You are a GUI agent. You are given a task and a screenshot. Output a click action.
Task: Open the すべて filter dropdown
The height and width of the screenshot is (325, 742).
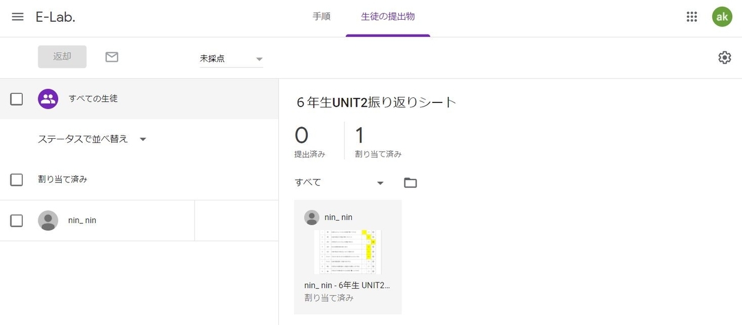[x=339, y=183]
